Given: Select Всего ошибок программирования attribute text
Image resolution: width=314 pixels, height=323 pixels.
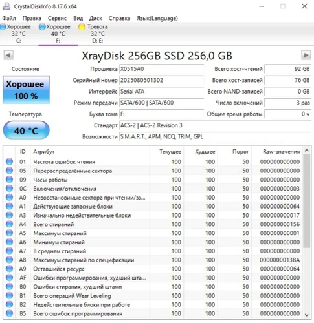Looking at the screenshot, I should click(x=78, y=314).
